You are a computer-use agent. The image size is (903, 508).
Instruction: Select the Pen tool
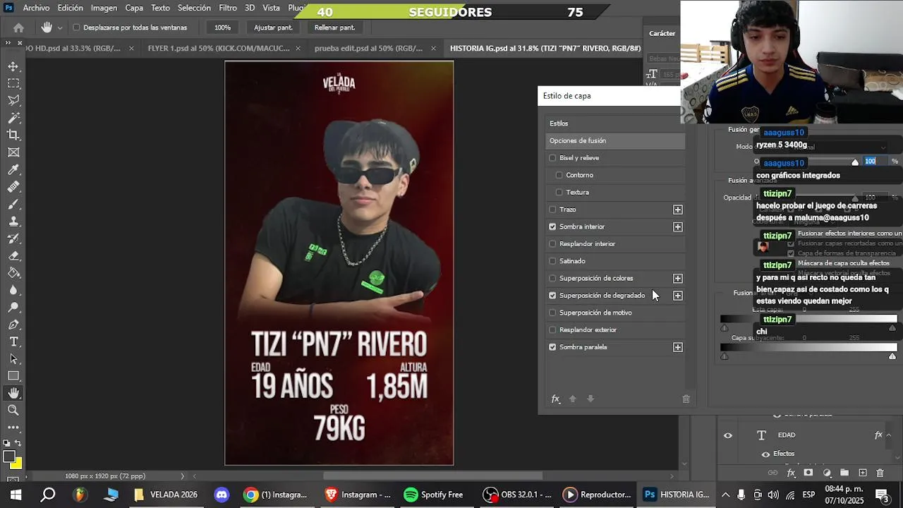pyautogui.click(x=13, y=325)
